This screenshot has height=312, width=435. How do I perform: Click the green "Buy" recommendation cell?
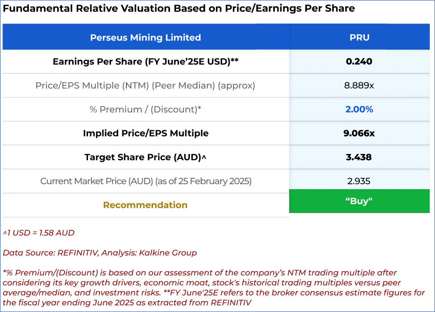click(x=359, y=201)
